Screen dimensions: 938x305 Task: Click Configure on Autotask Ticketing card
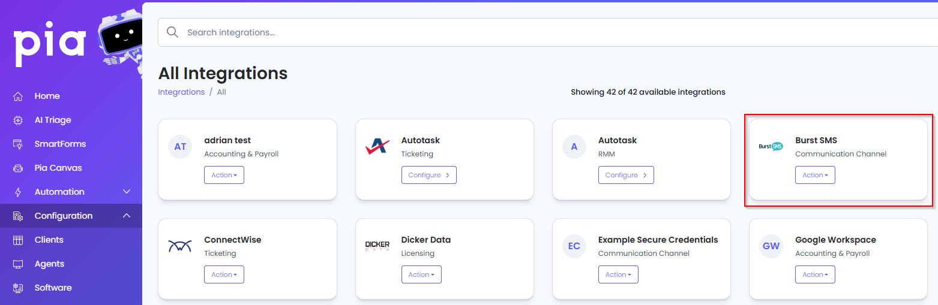[429, 175]
